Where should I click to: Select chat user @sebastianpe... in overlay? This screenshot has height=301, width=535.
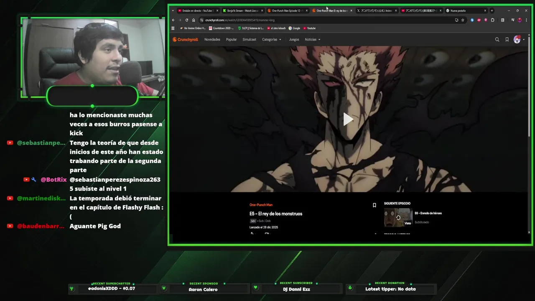coord(41,143)
